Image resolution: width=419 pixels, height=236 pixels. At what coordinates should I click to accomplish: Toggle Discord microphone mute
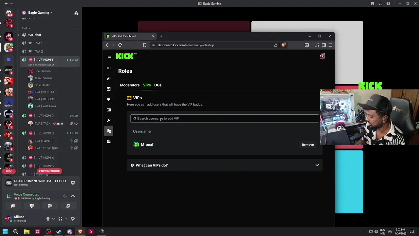[48, 219]
